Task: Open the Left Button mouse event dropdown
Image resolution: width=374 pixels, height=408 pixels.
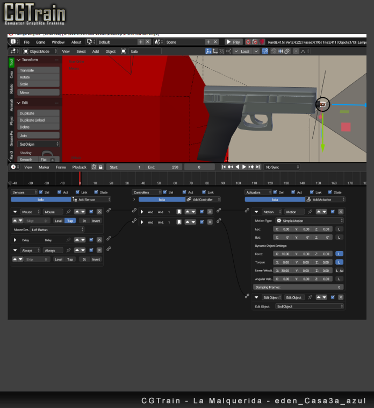Action: pos(57,230)
